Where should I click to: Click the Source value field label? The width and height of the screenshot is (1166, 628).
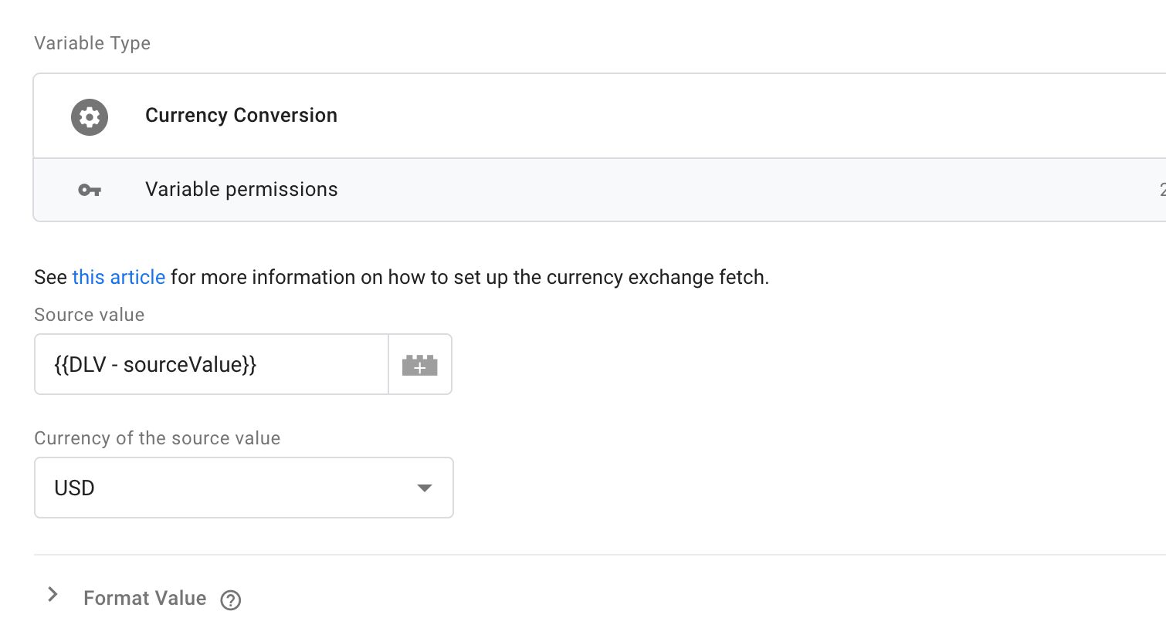[x=90, y=315]
